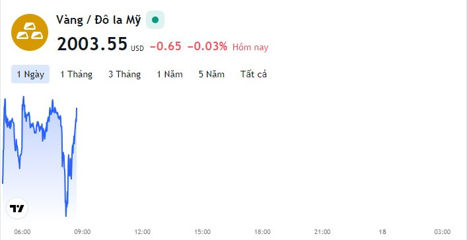The height and width of the screenshot is (240, 467).
Task: Click the lowest dip on price line
Action: click(66, 215)
